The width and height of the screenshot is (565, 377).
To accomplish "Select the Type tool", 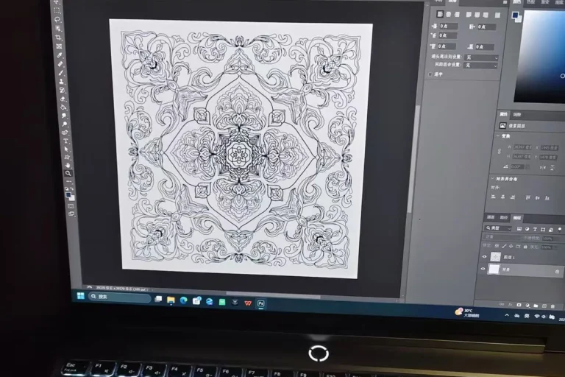I will point(65,141).
